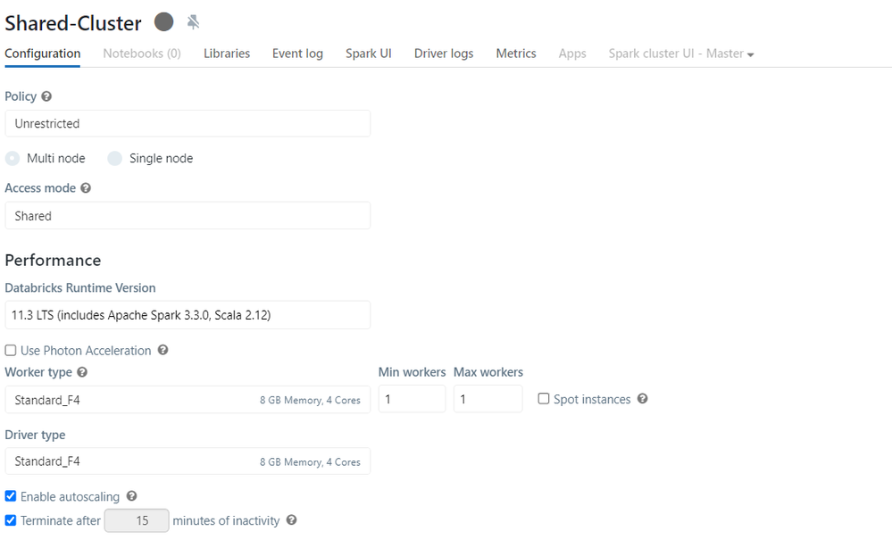
Task: Click the help icon beside Policy
Action: tap(46, 96)
